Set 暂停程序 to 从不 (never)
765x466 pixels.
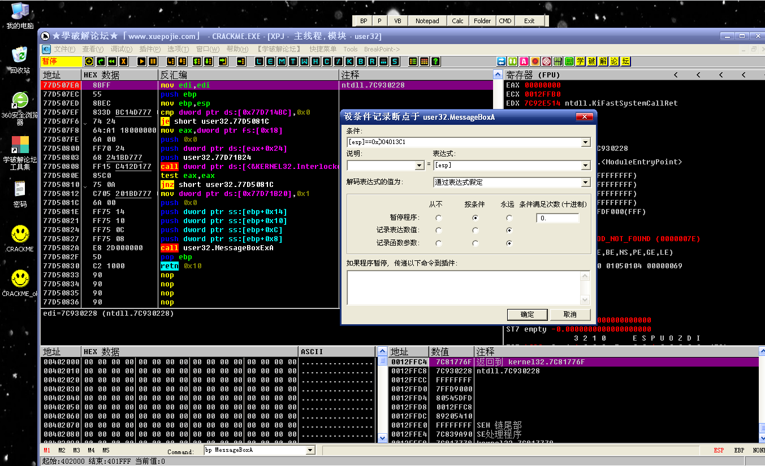click(x=438, y=218)
